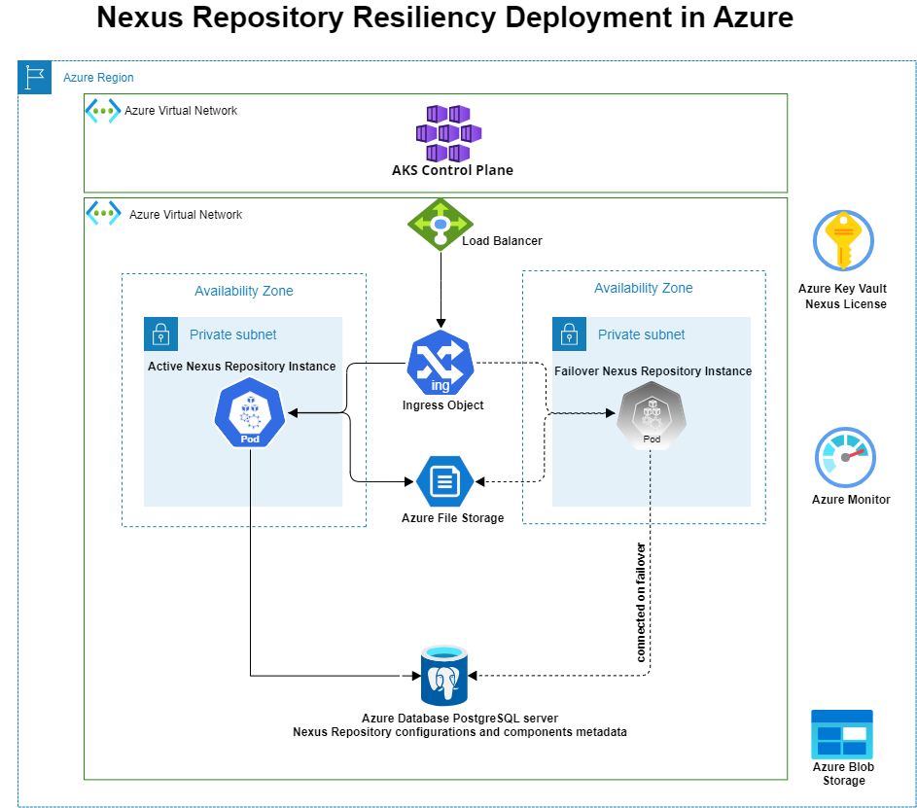The image size is (917, 808).
Task: Click the 'connected on failover' vertical label
Action: (x=641, y=603)
